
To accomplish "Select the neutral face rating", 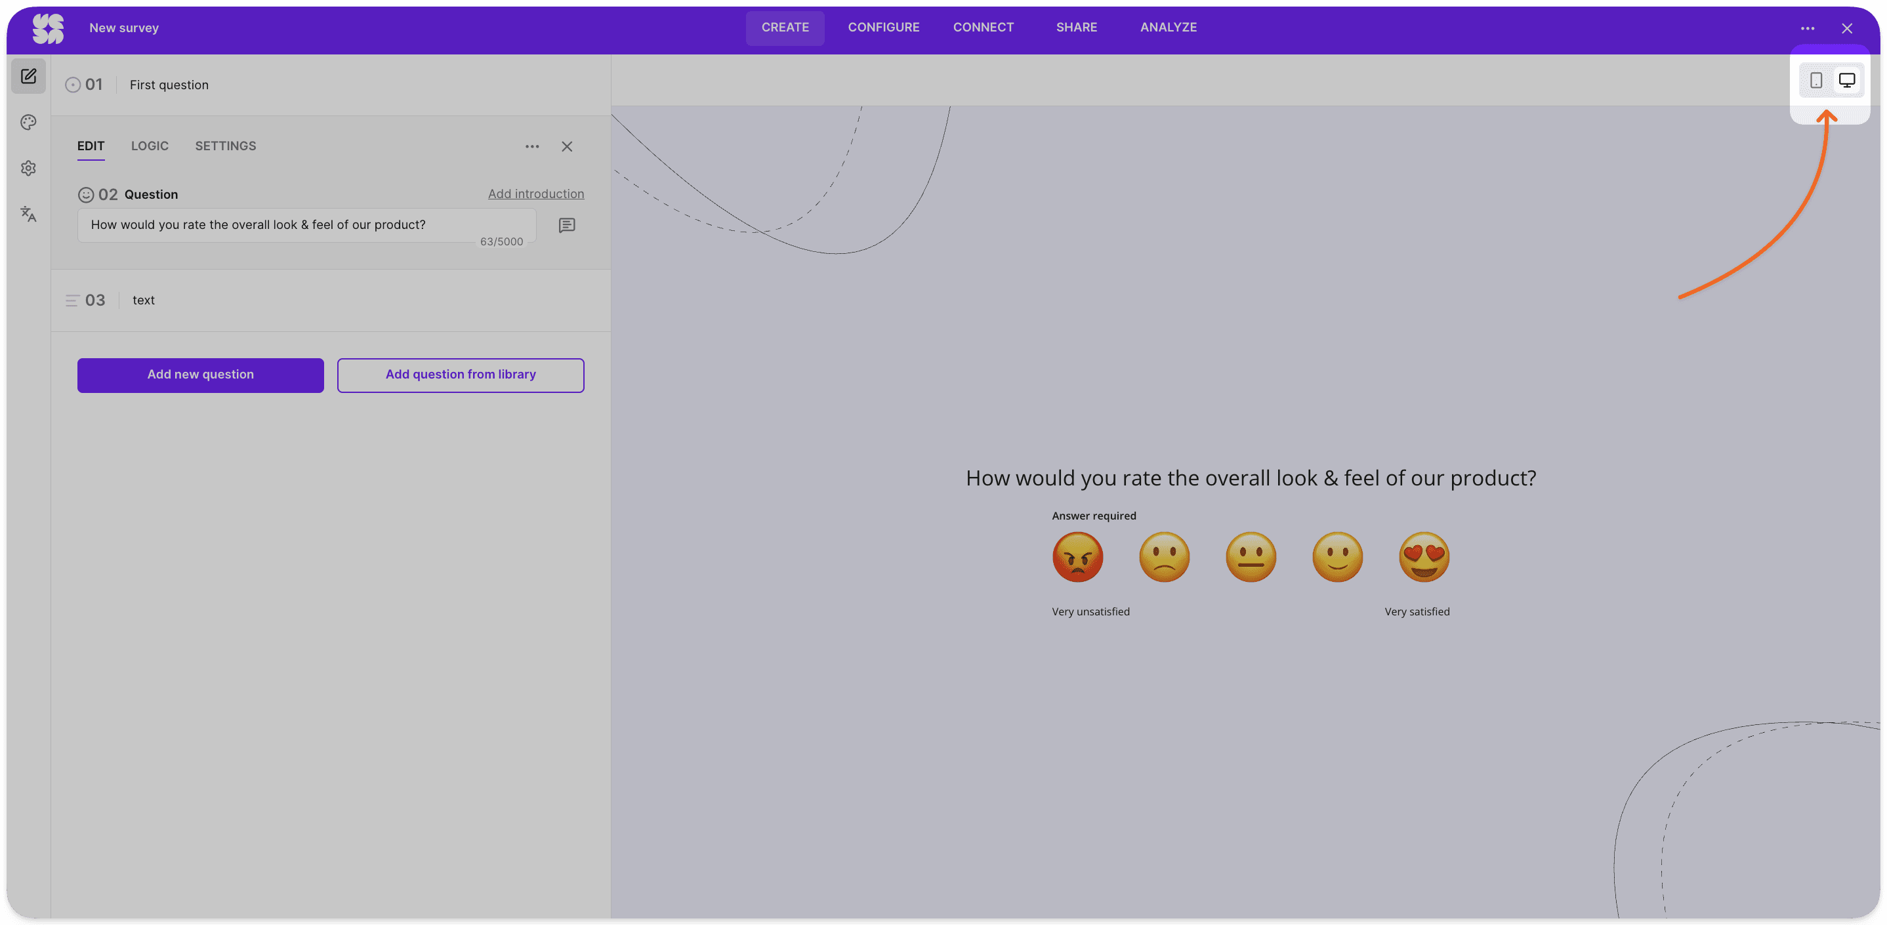I will point(1251,556).
